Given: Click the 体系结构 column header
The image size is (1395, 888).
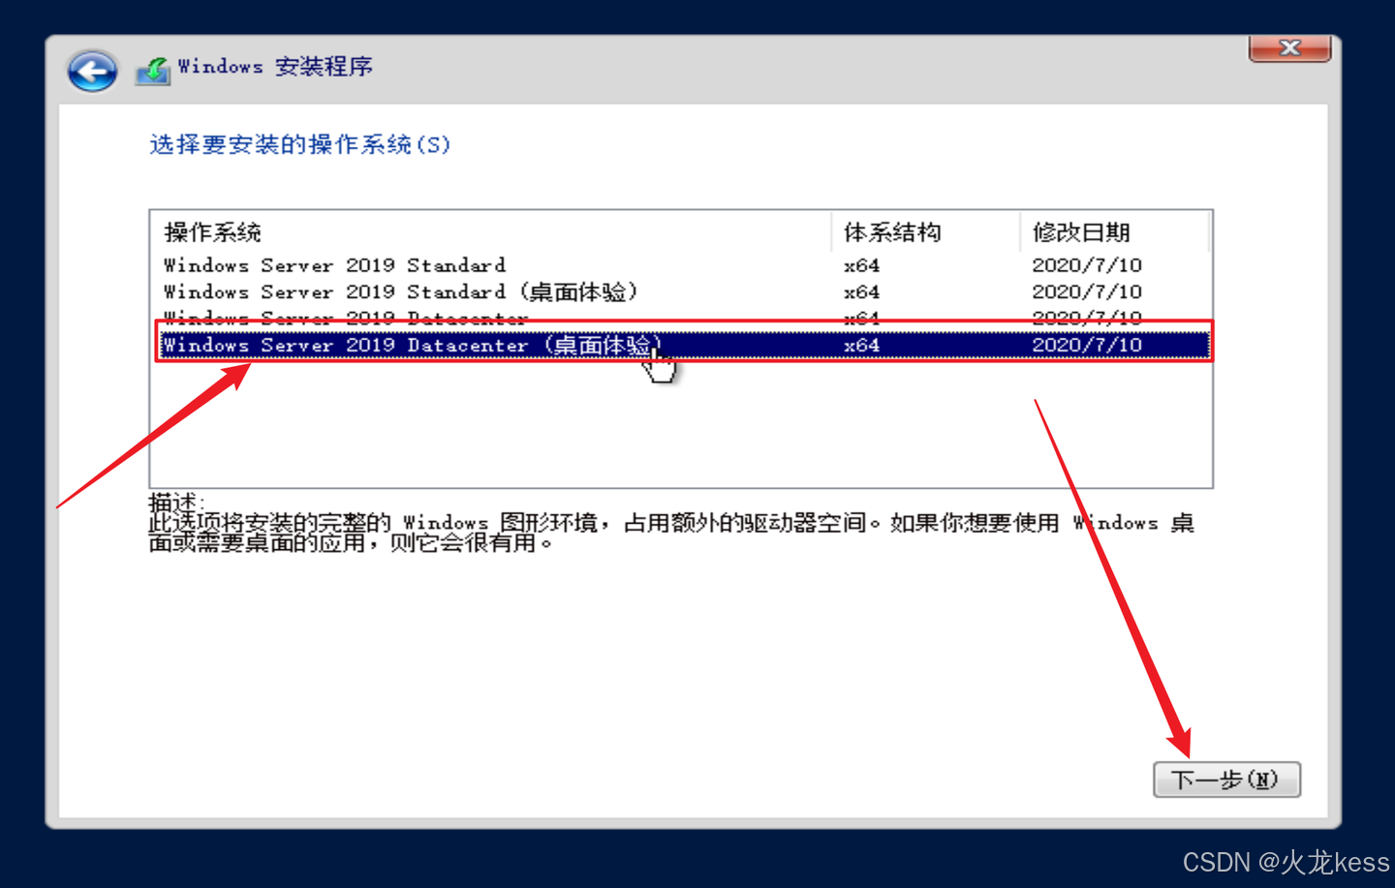Looking at the screenshot, I should pos(926,232).
